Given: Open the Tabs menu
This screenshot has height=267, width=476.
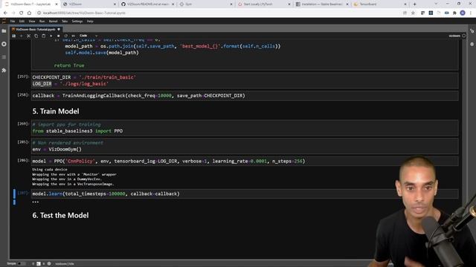Looking at the screenshot, I should (x=65, y=22).
